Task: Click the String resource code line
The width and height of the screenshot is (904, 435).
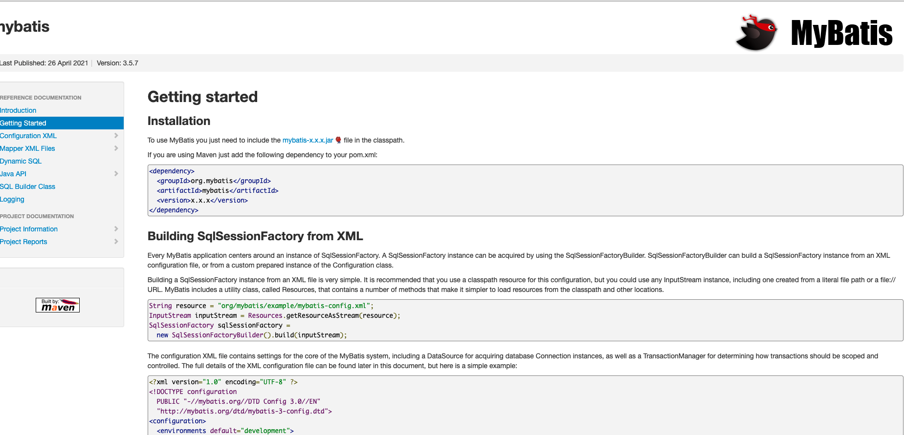Action: click(261, 306)
